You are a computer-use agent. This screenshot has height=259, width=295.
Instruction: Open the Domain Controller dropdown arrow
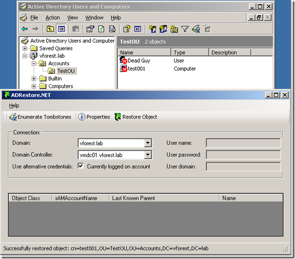tap(148, 155)
